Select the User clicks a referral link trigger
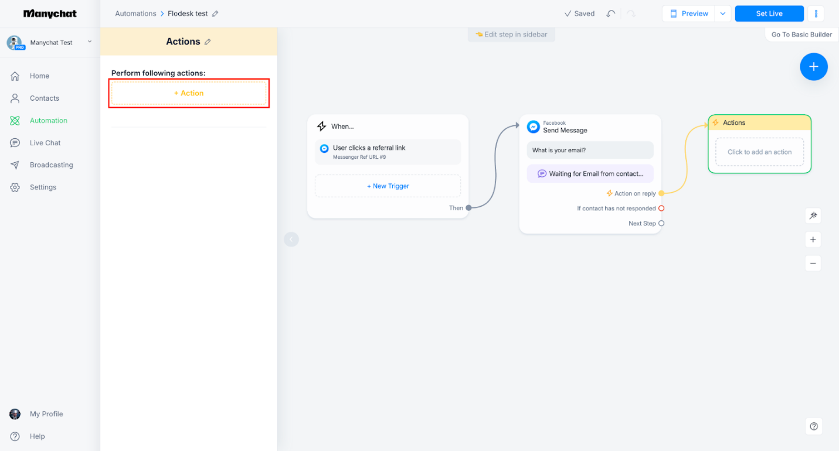Image resolution: width=839 pixels, height=451 pixels. [x=388, y=152]
